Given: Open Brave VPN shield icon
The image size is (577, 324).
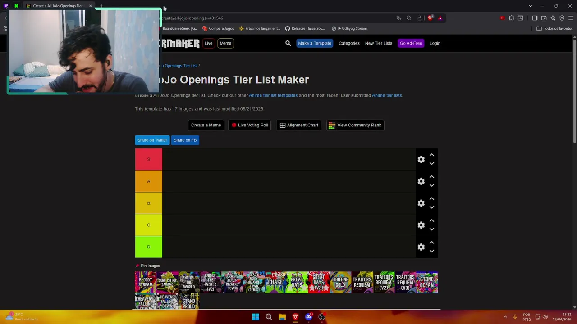Looking at the screenshot, I should [562, 18].
